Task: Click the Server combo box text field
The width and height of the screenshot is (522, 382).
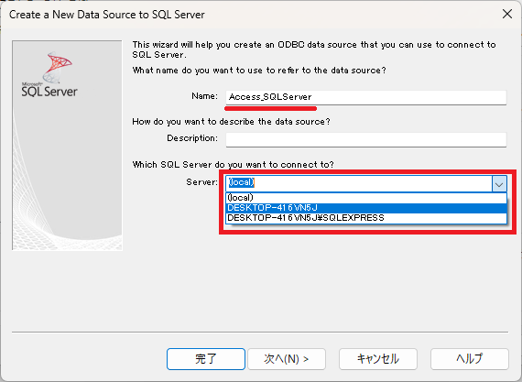Action: point(359,183)
